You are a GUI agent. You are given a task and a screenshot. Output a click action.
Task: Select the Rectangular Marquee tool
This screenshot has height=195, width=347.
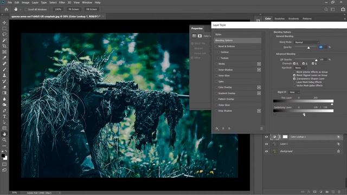(4, 29)
